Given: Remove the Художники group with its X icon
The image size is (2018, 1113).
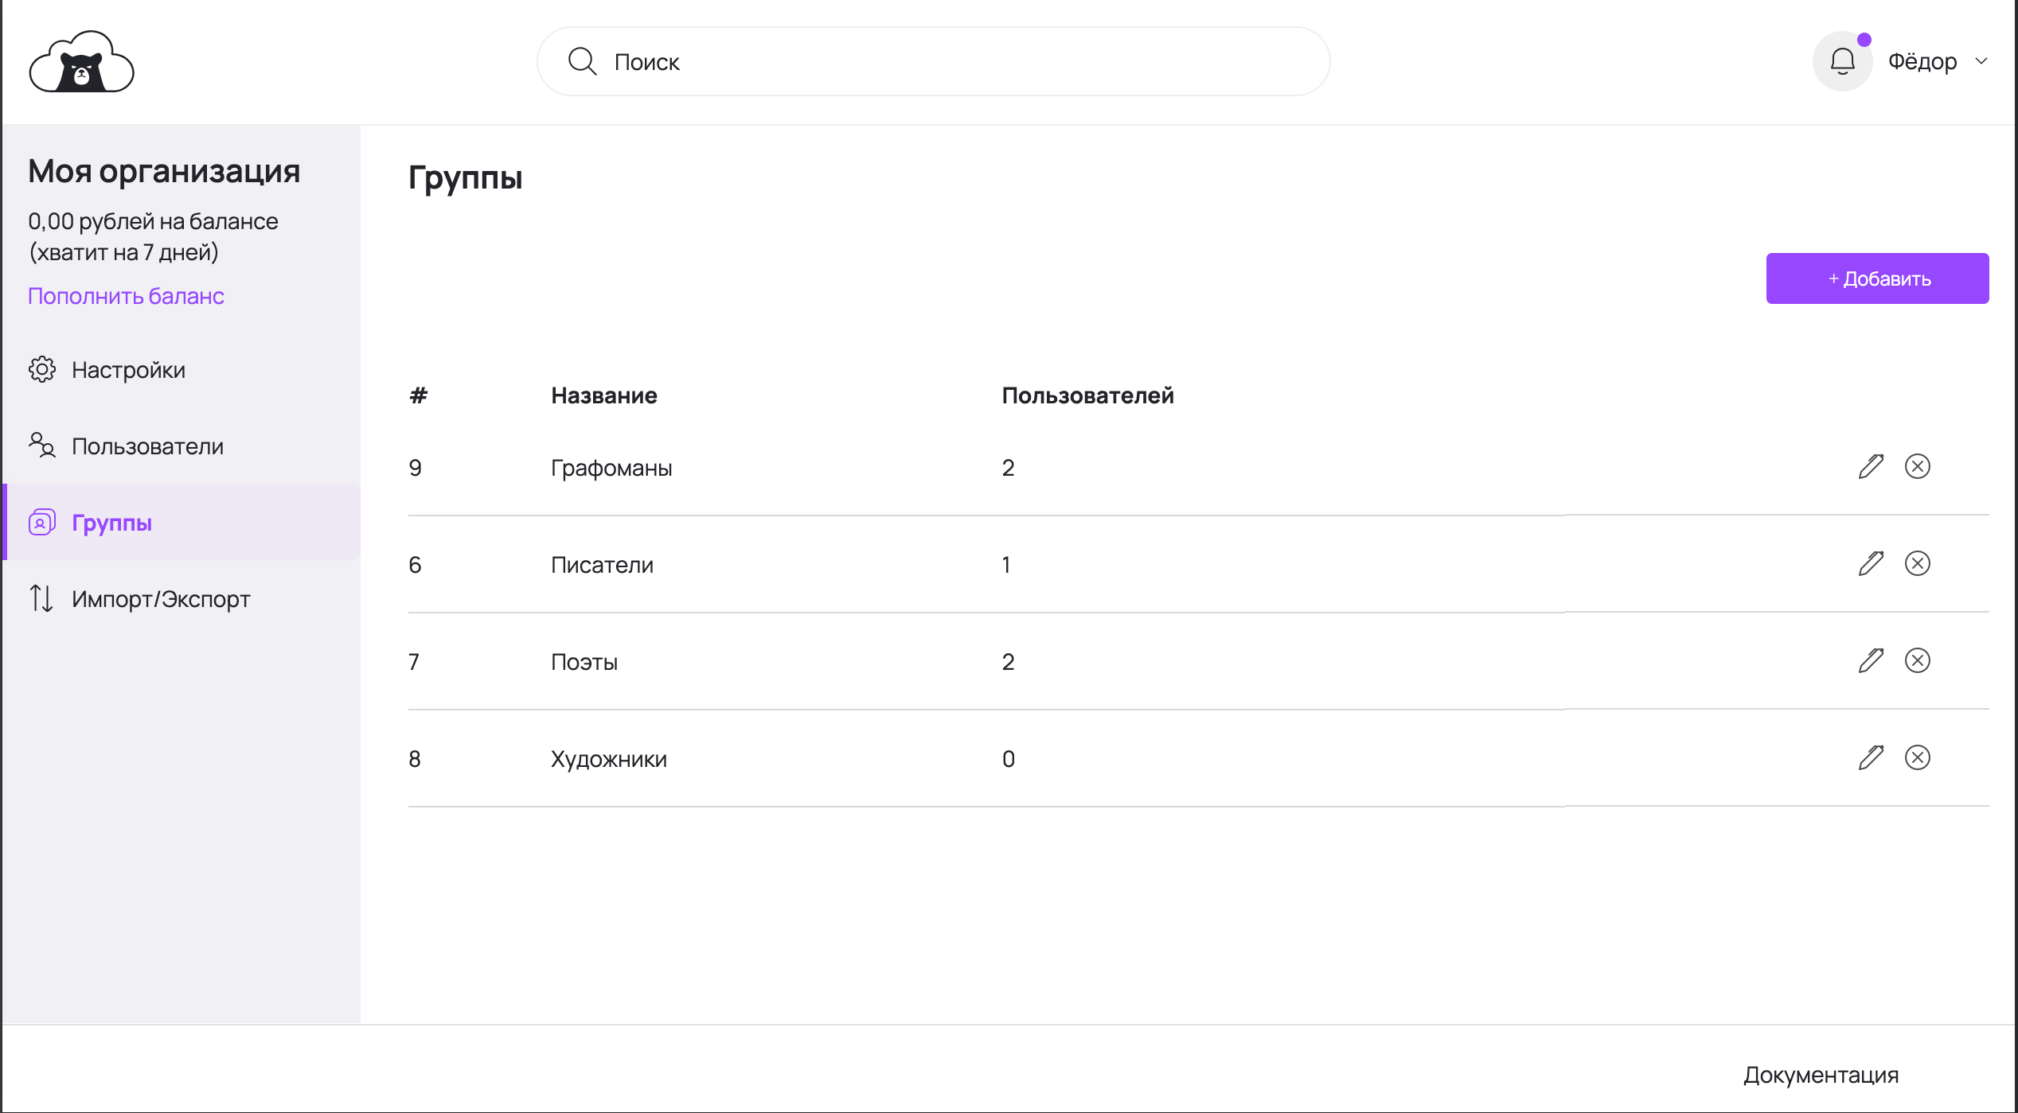Looking at the screenshot, I should (1917, 757).
